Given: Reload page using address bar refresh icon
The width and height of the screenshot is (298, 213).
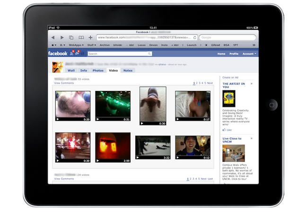Looking at the screenshot, I should [x=194, y=37].
